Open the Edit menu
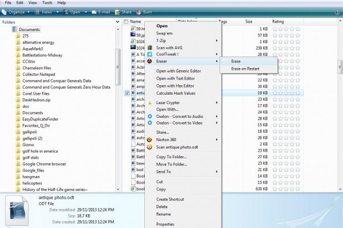The height and width of the screenshot is (228, 343). coord(20,3)
